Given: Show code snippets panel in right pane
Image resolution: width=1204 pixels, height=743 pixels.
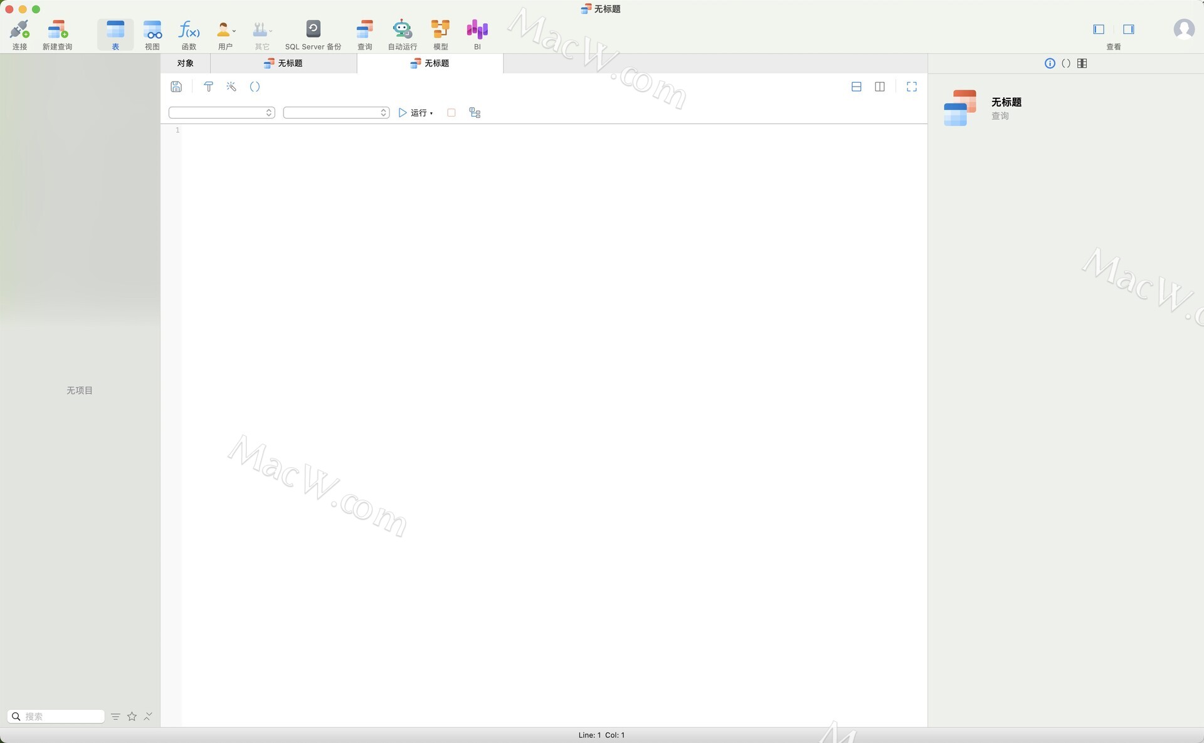Looking at the screenshot, I should [x=1066, y=63].
